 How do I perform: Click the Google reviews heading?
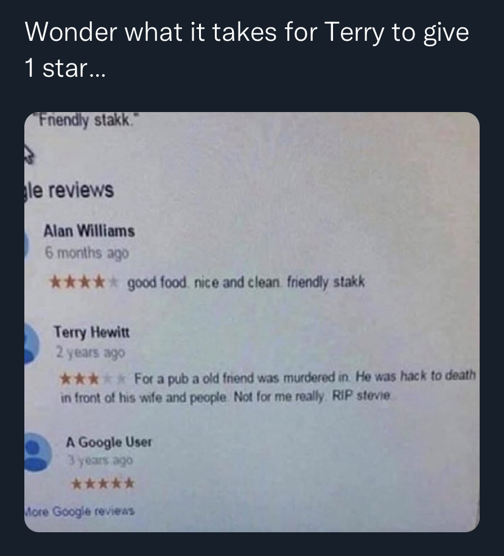[x=69, y=191]
